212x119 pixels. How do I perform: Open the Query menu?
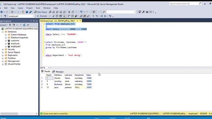pyautogui.click(x=21, y=8)
